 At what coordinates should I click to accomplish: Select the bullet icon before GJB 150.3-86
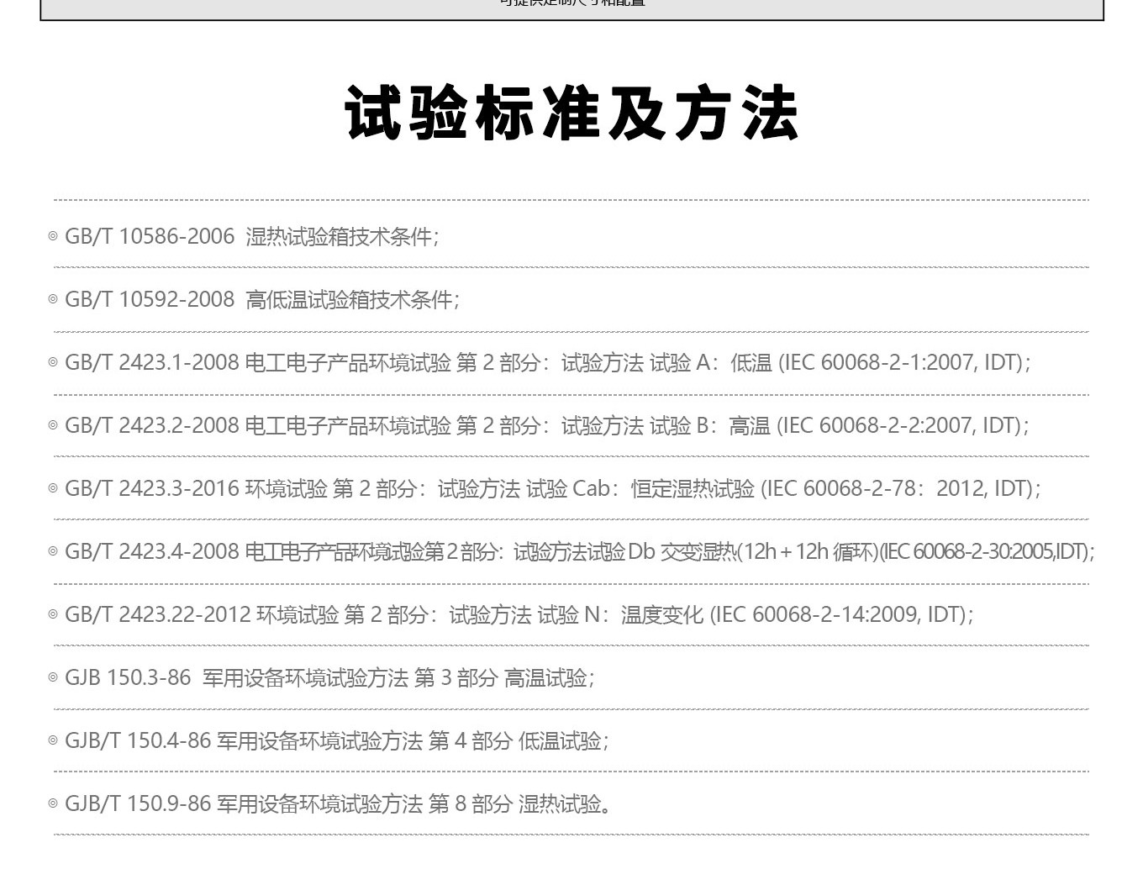tap(53, 678)
